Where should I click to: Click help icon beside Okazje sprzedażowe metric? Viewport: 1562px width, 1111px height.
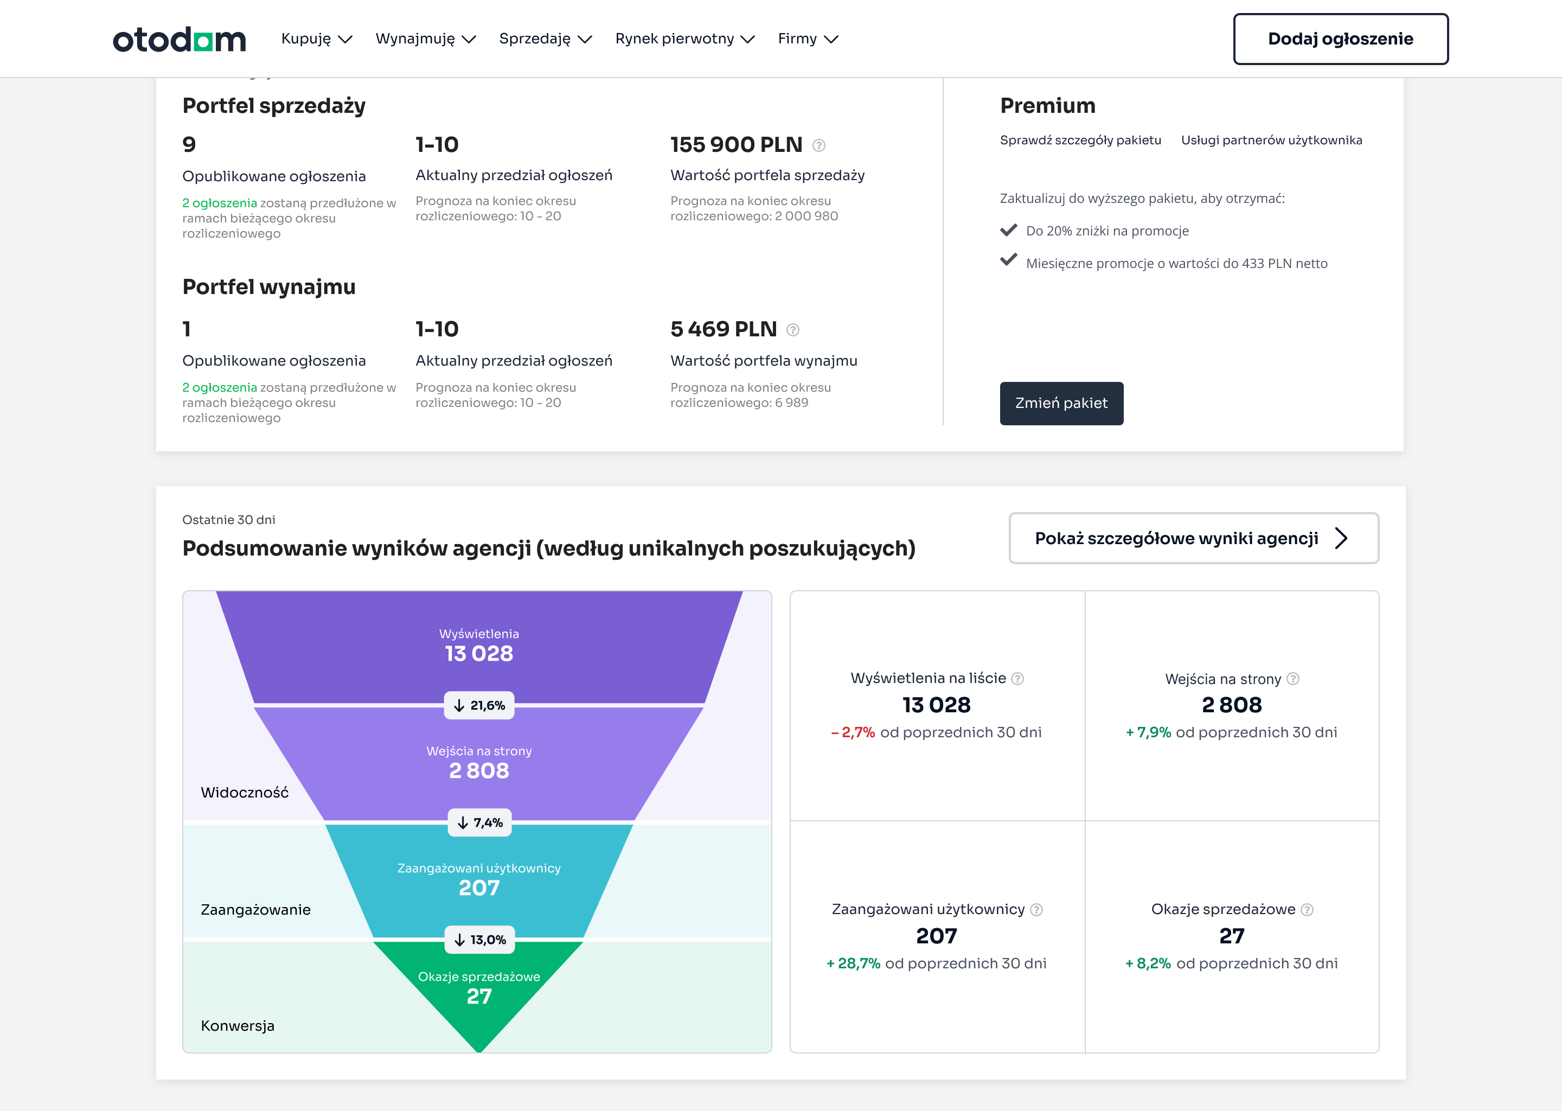tap(1307, 909)
